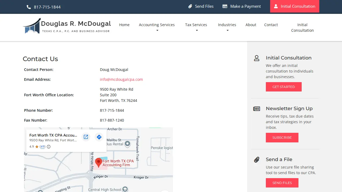Viewport: 342px width, 192px height.
Task: Open map in new window icon
Action: pyautogui.click(x=86, y=137)
